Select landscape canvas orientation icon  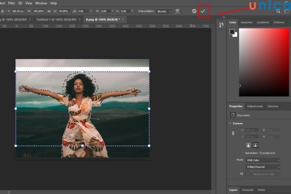tap(256, 145)
